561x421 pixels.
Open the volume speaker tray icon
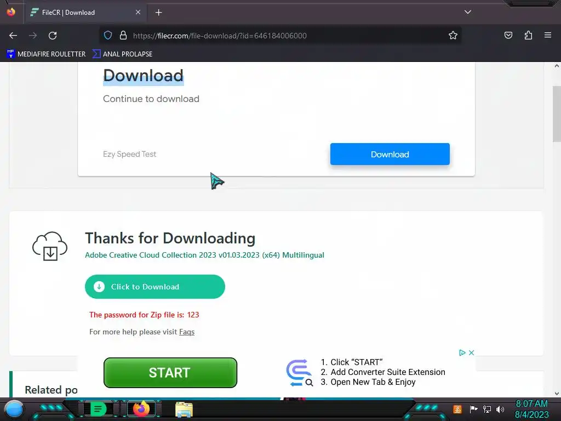pos(500,409)
